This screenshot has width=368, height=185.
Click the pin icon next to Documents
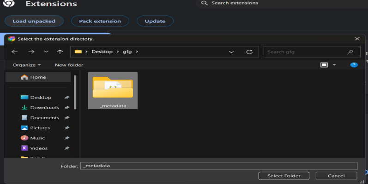[67, 118]
